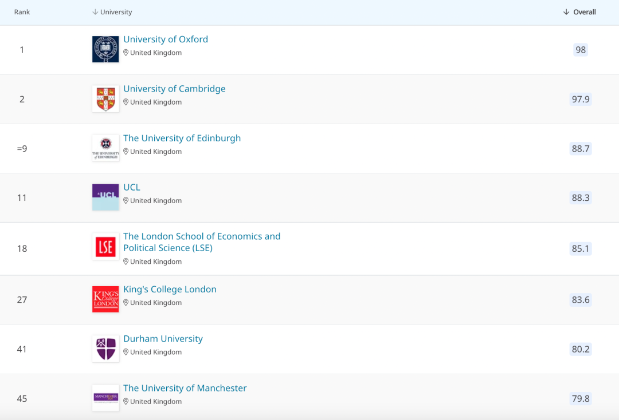Select the red LSE logo
Viewport: 619px width, 420px height.
(105, 247)
